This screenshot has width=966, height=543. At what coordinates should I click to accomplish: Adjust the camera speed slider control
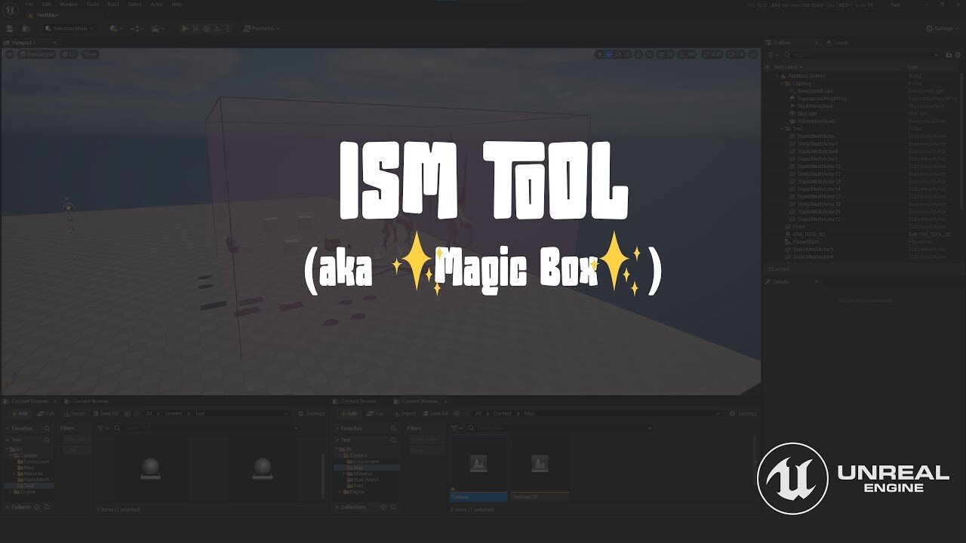(735, 54)
